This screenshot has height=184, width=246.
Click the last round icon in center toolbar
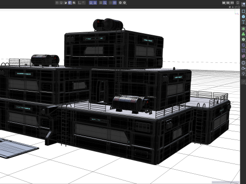tap(125, 3)
